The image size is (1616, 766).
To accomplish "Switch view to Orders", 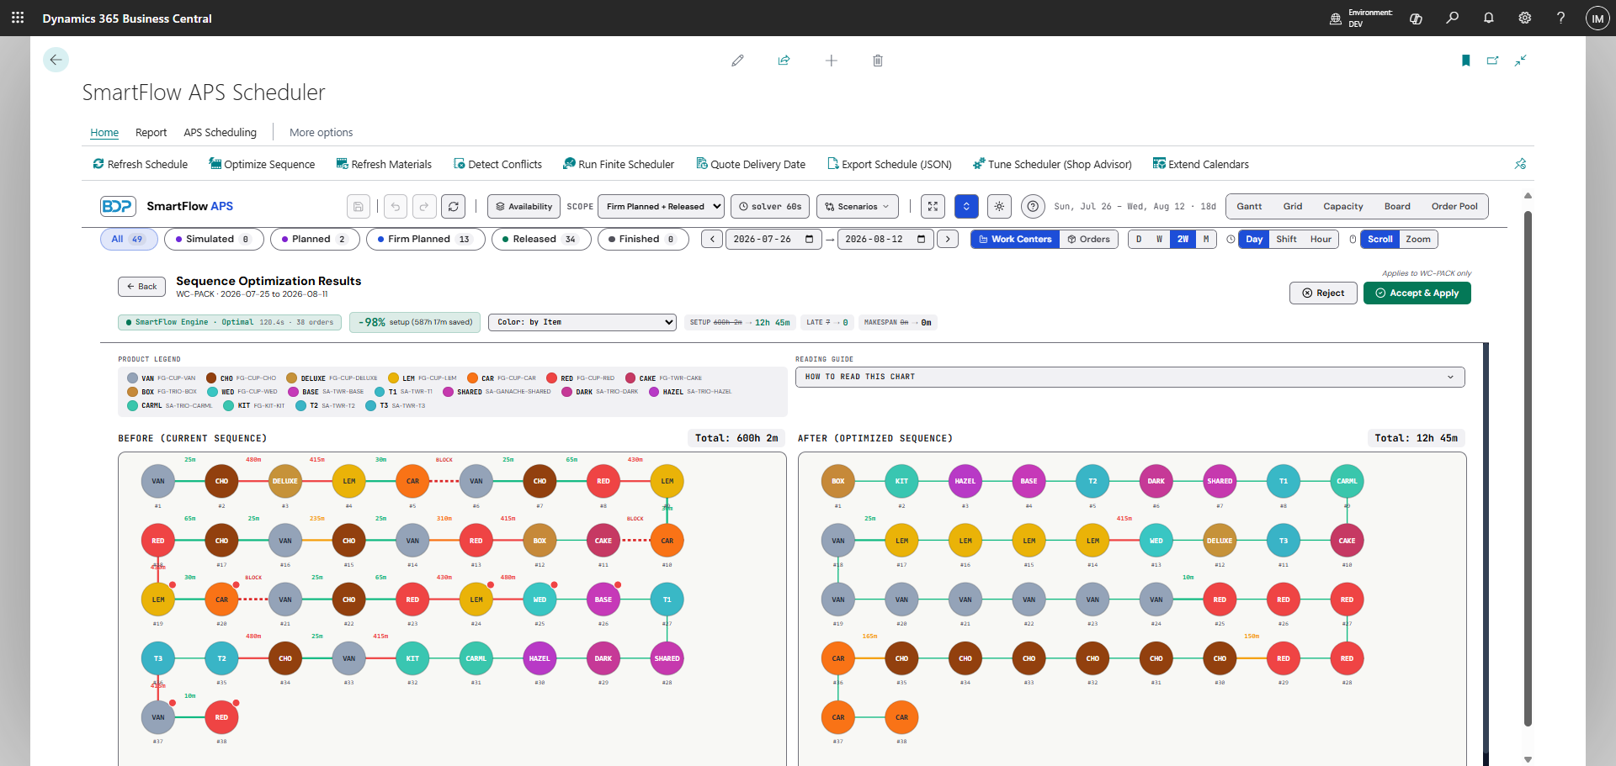I will tap(1089, 239).
